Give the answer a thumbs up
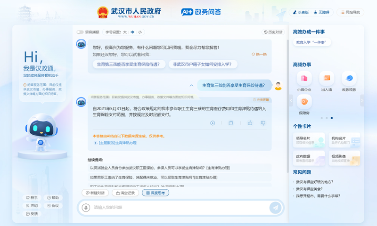This screenshot has width=377, height=226. pyautogui.click(x=250, y=123)
